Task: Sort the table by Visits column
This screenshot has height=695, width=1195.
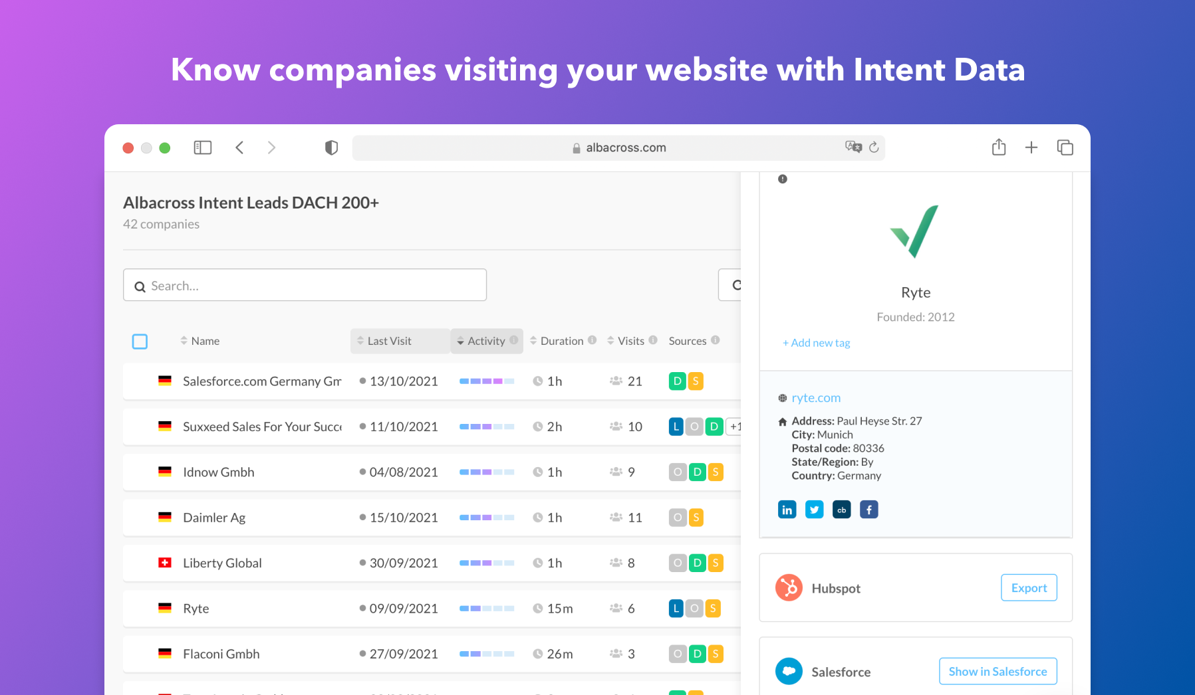Action: (x=626, y=341)
